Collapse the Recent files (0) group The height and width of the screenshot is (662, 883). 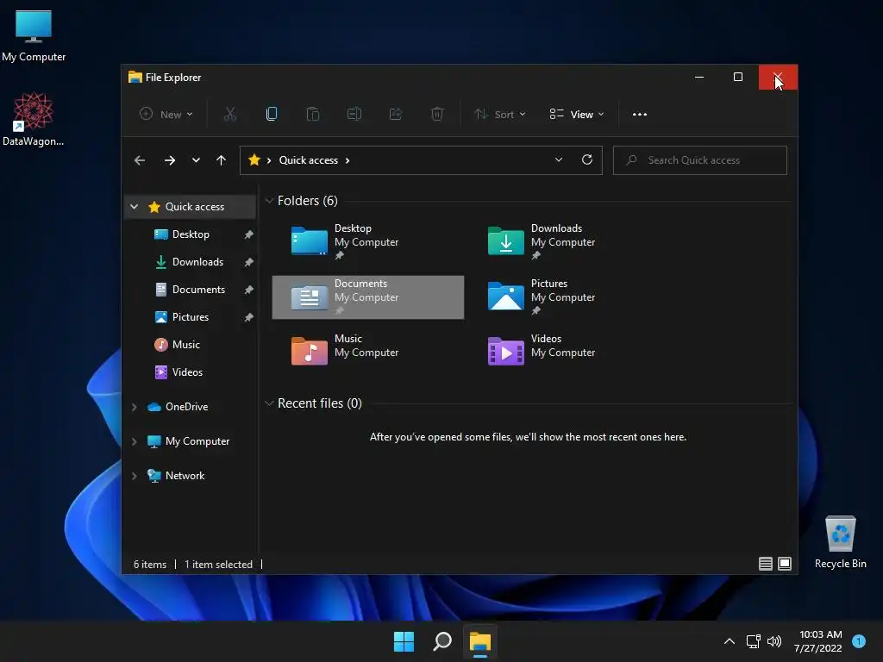(269, 403)
